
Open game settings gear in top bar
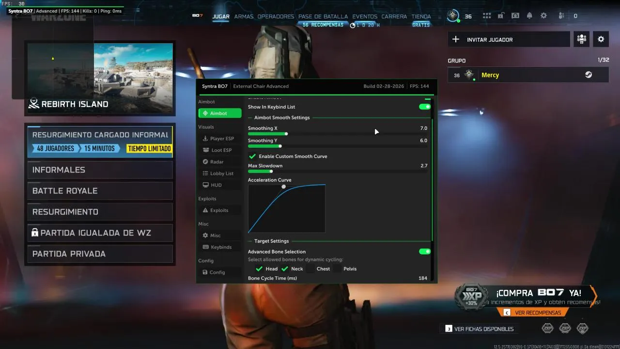point(544,16)
